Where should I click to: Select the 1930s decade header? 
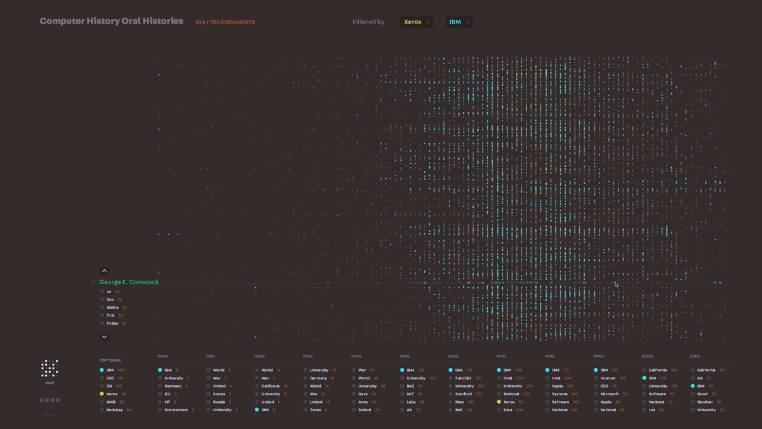307,357
